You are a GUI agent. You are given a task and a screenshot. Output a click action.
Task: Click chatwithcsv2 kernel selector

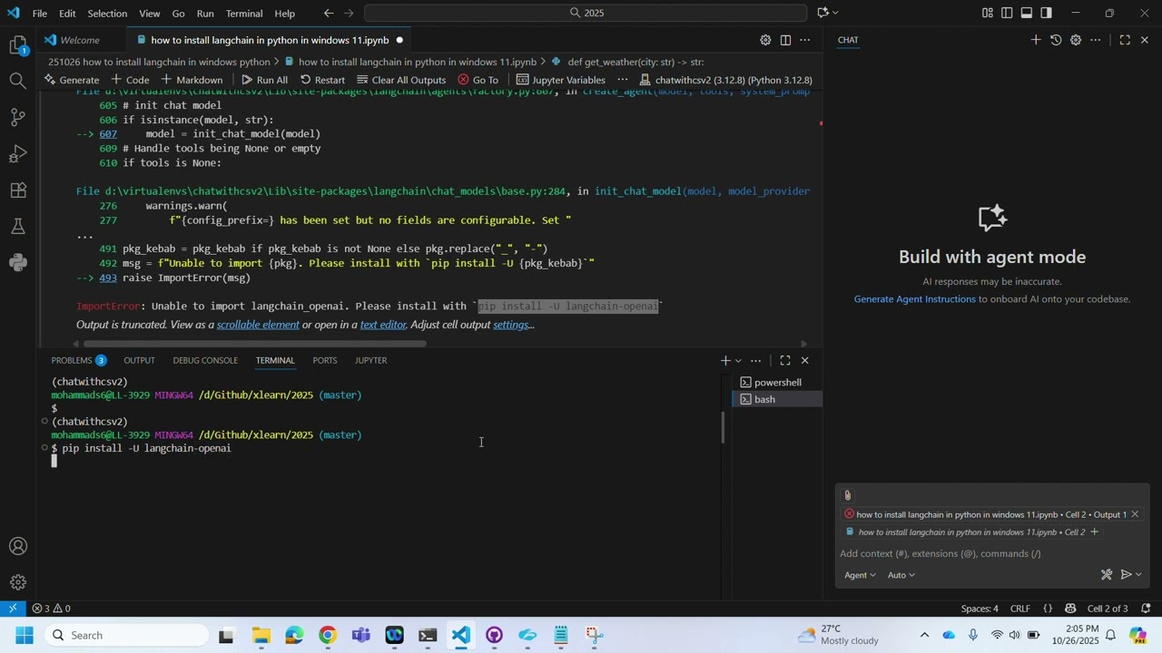pyautogui.click(x=724, y=80)
